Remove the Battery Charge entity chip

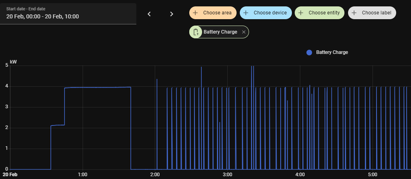point(244,32)
